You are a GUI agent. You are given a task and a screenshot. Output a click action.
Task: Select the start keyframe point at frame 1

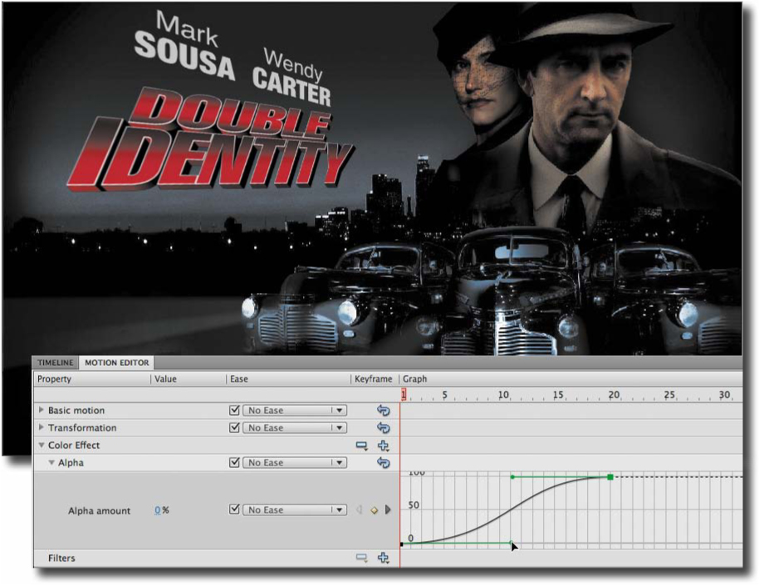(402, 544)
